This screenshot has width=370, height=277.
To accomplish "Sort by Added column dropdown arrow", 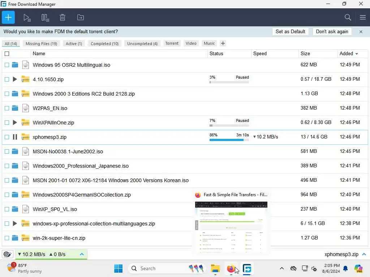I will [357, 54].
